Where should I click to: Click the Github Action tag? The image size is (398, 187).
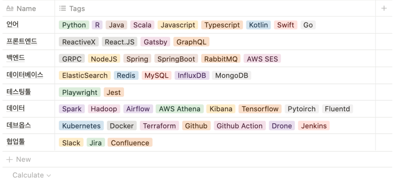[239, 126]
